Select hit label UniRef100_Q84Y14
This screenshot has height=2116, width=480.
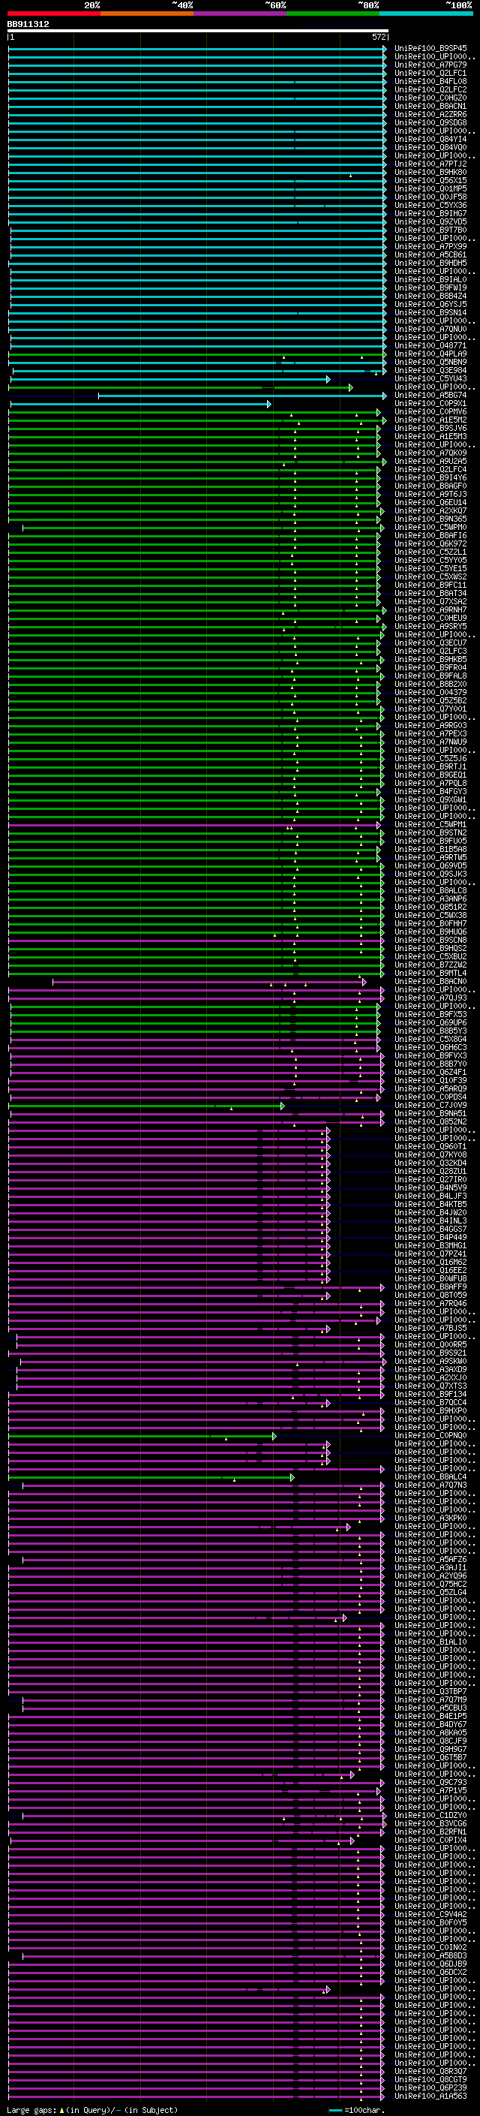430,140
